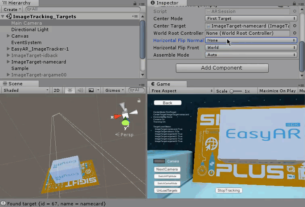The height and width of the screenshot is (207, 305).
Task: Click the SwitchCenterMode button
Action: click(x=167, y=183)
